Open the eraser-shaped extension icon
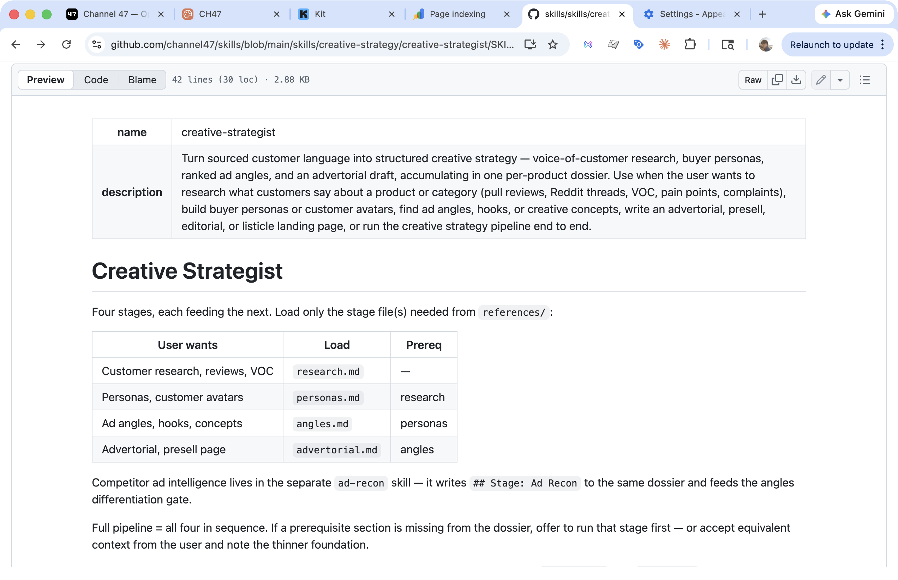898x580 pixels. click(613, 44)
